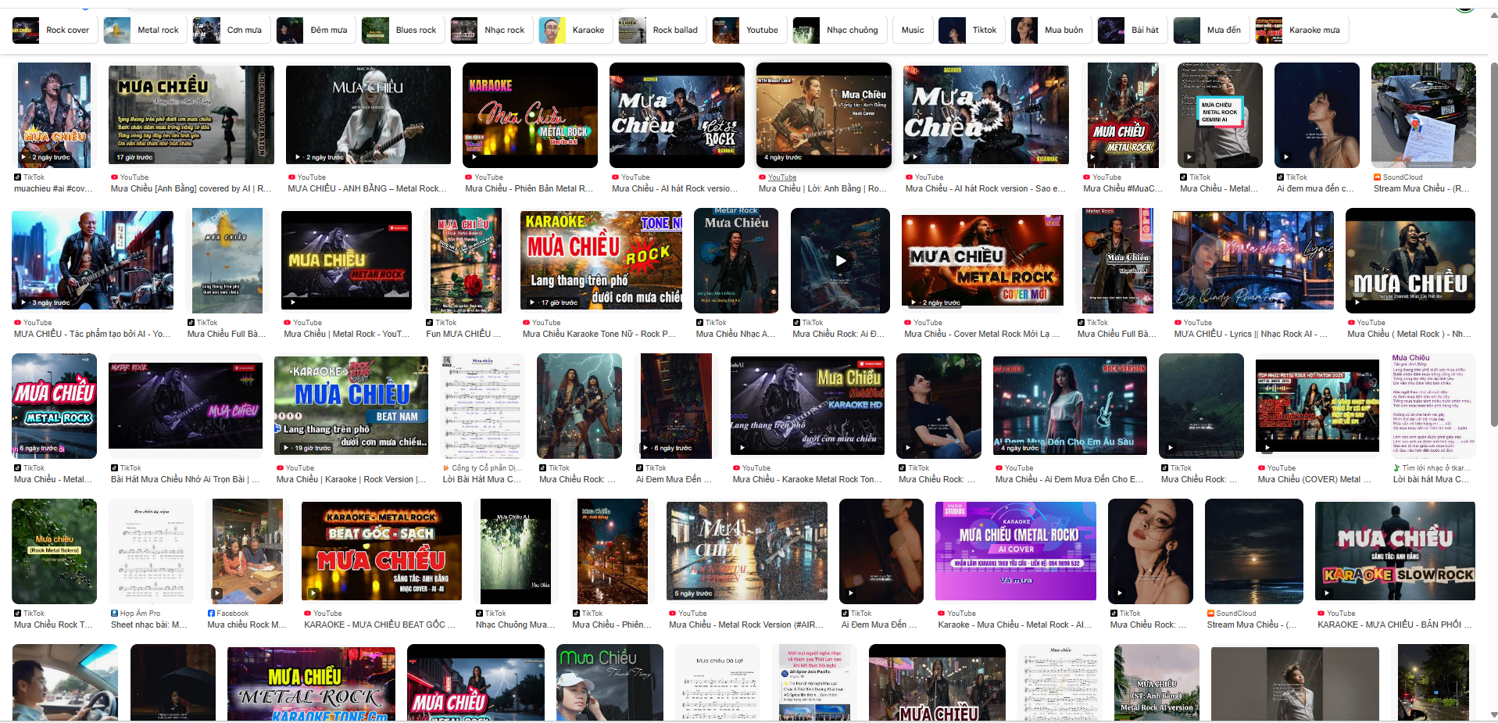Open Mưa Chiều - Metal Rock Version (#AIR... link
Screen dimensions: 1498x723
coord(745,625)
